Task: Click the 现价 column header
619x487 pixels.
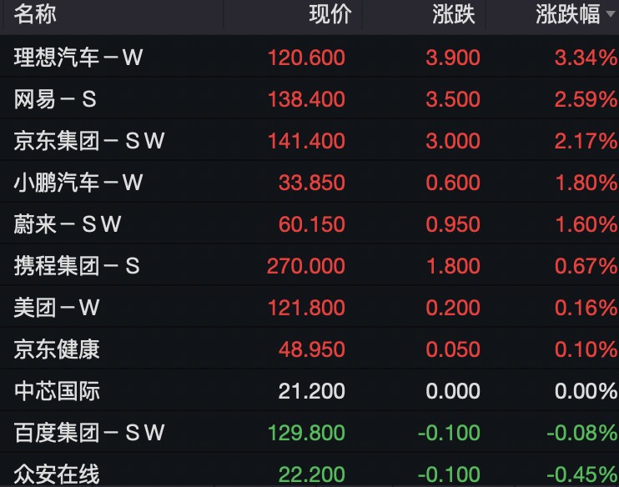Action: [330, 15]
